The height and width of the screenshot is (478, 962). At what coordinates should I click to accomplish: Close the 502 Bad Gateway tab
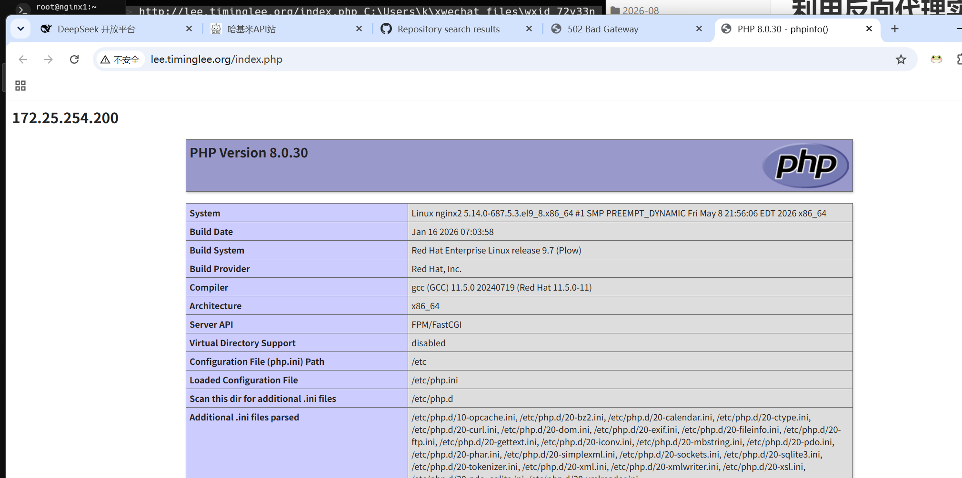coord(699,29)
